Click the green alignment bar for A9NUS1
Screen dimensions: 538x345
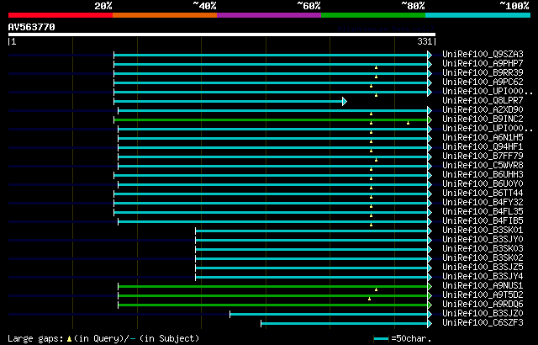pos(272,287)
